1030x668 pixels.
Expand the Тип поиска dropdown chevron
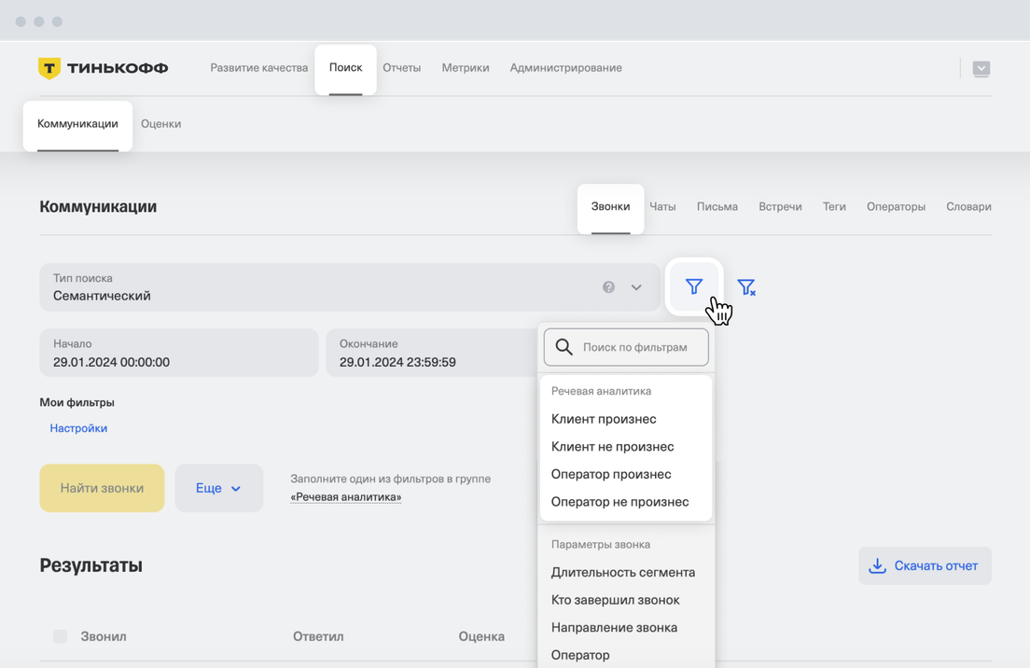click(x=636, y=287)
